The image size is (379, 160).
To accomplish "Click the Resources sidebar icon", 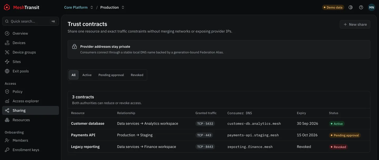I will pos(7,120).
